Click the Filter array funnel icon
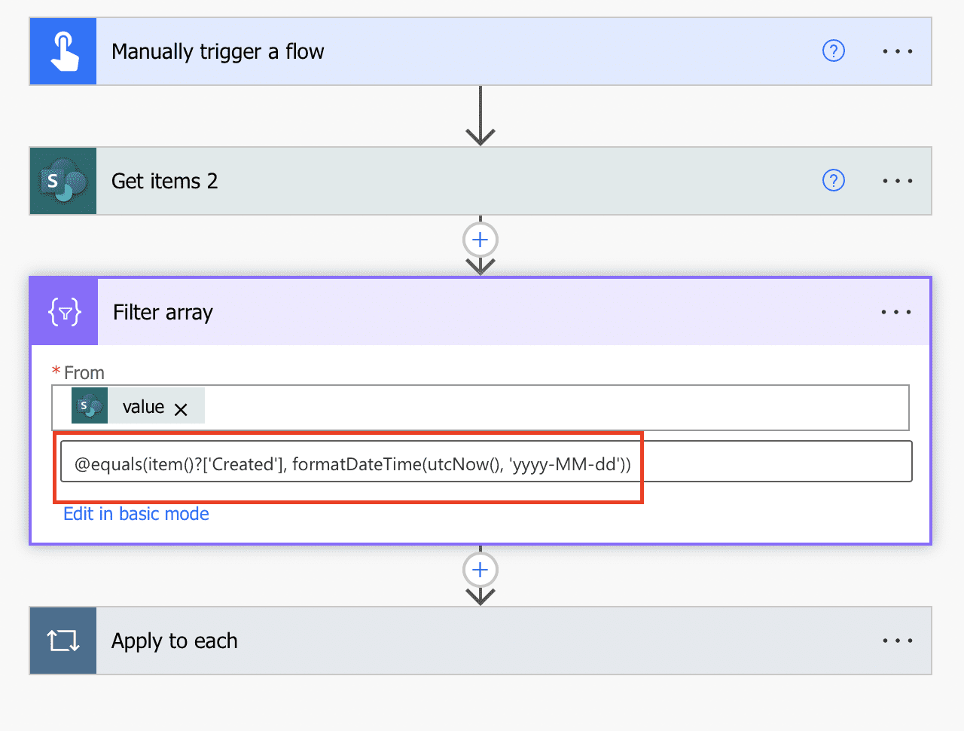The image size is (964, 731). point(63,311)
